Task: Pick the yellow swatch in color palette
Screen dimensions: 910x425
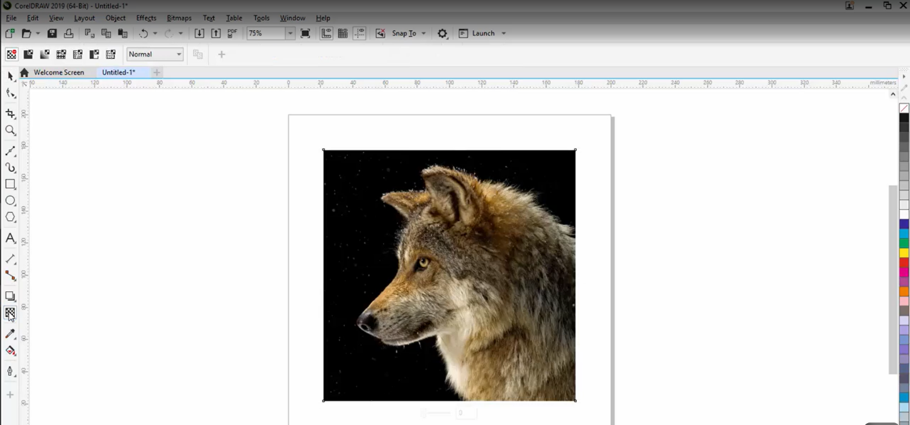Action: pyautogui.click(x=904, y=253)
